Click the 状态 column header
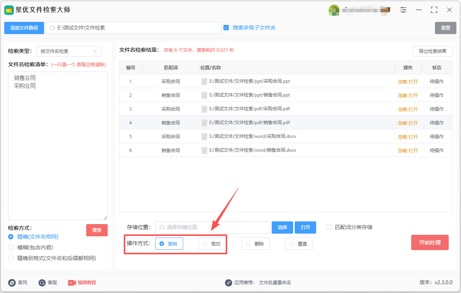The height and width of the screenshot is (293, 461). pyautogui.click(x=437, y=68)
